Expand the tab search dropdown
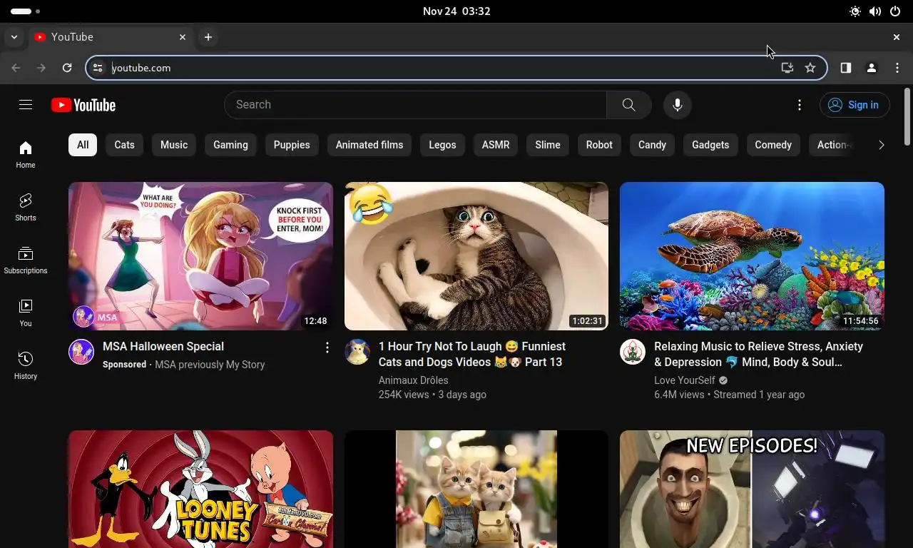Screen dimensions: 913x548 click(14, 37)
